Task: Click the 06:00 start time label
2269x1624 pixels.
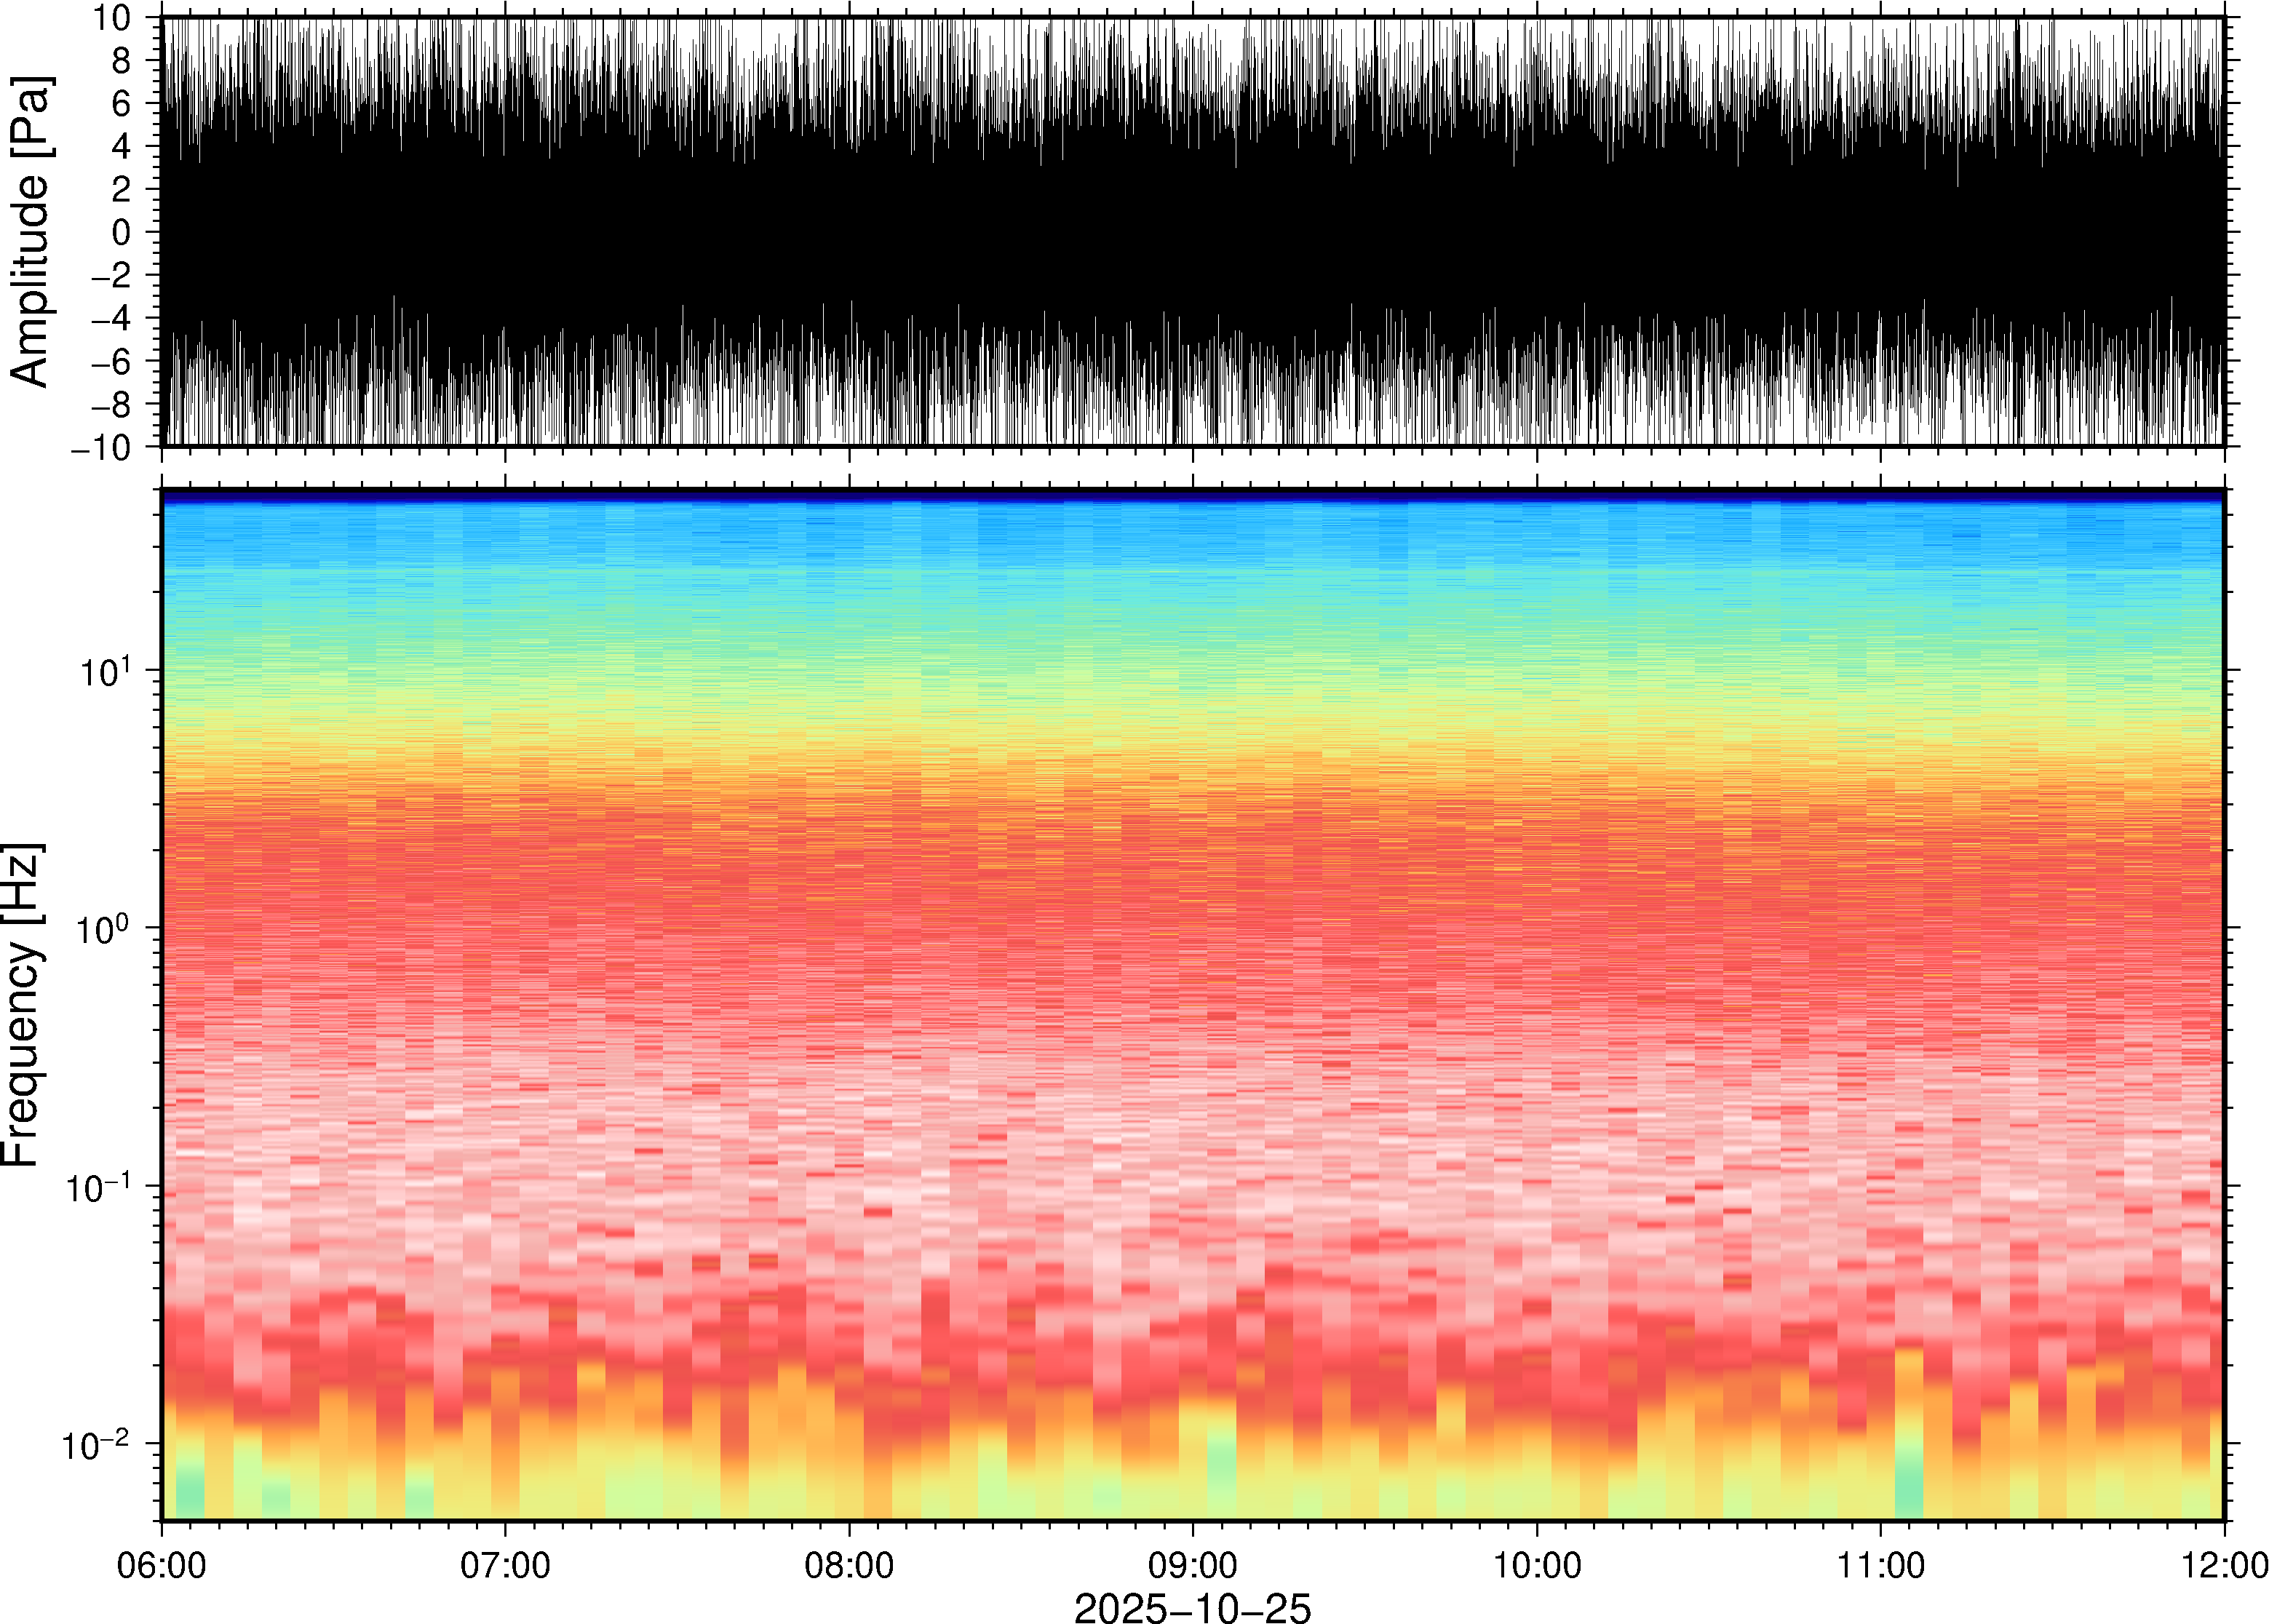Action: tap(162, 1565)
